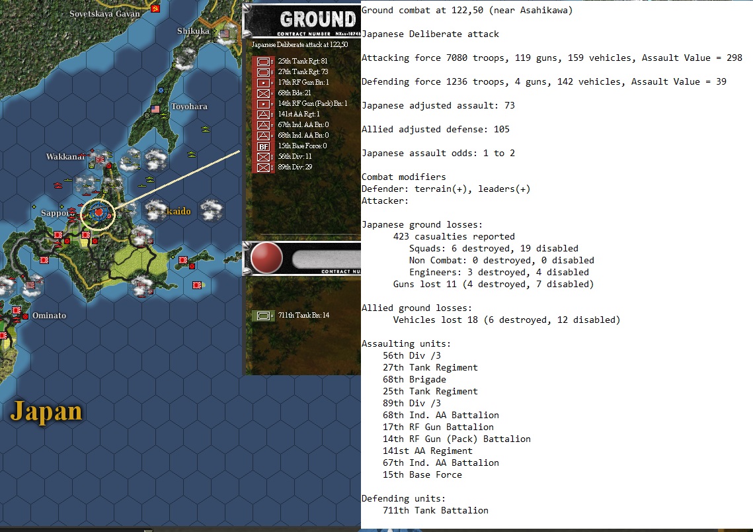Select the 'Combat modifiers' heading

403,177
